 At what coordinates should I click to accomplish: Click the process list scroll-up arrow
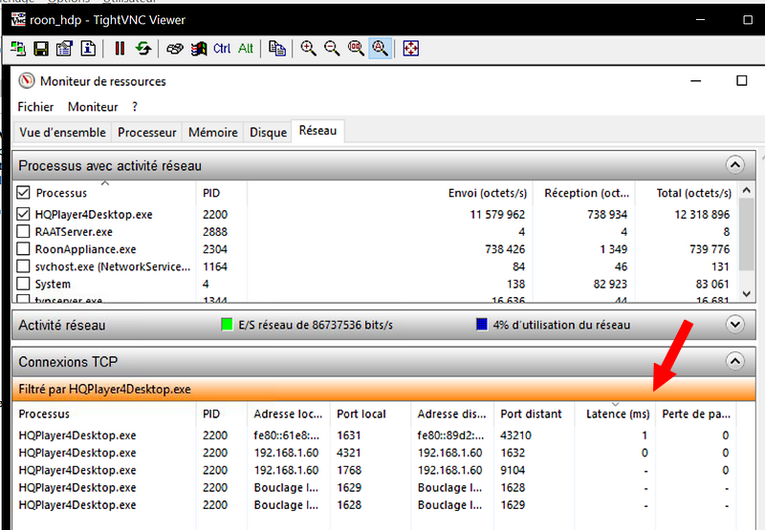[746, 190]
